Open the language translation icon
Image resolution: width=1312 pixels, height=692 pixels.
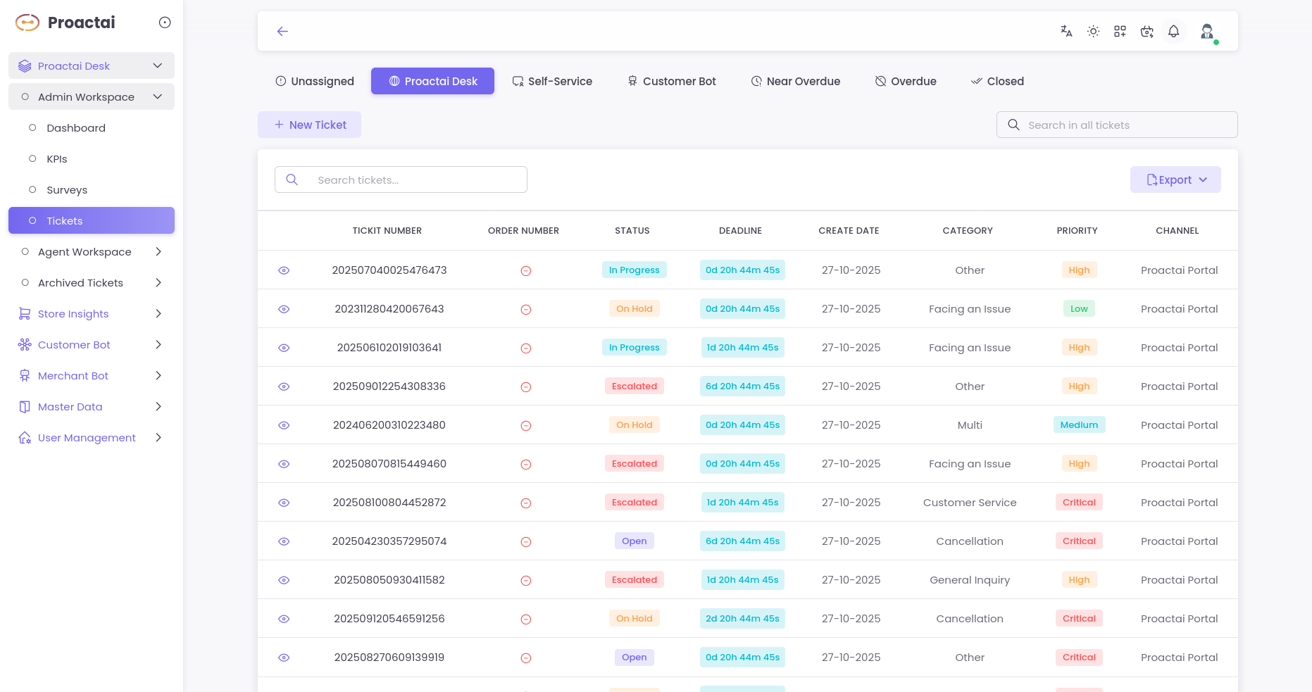[x=1066, y=31]
